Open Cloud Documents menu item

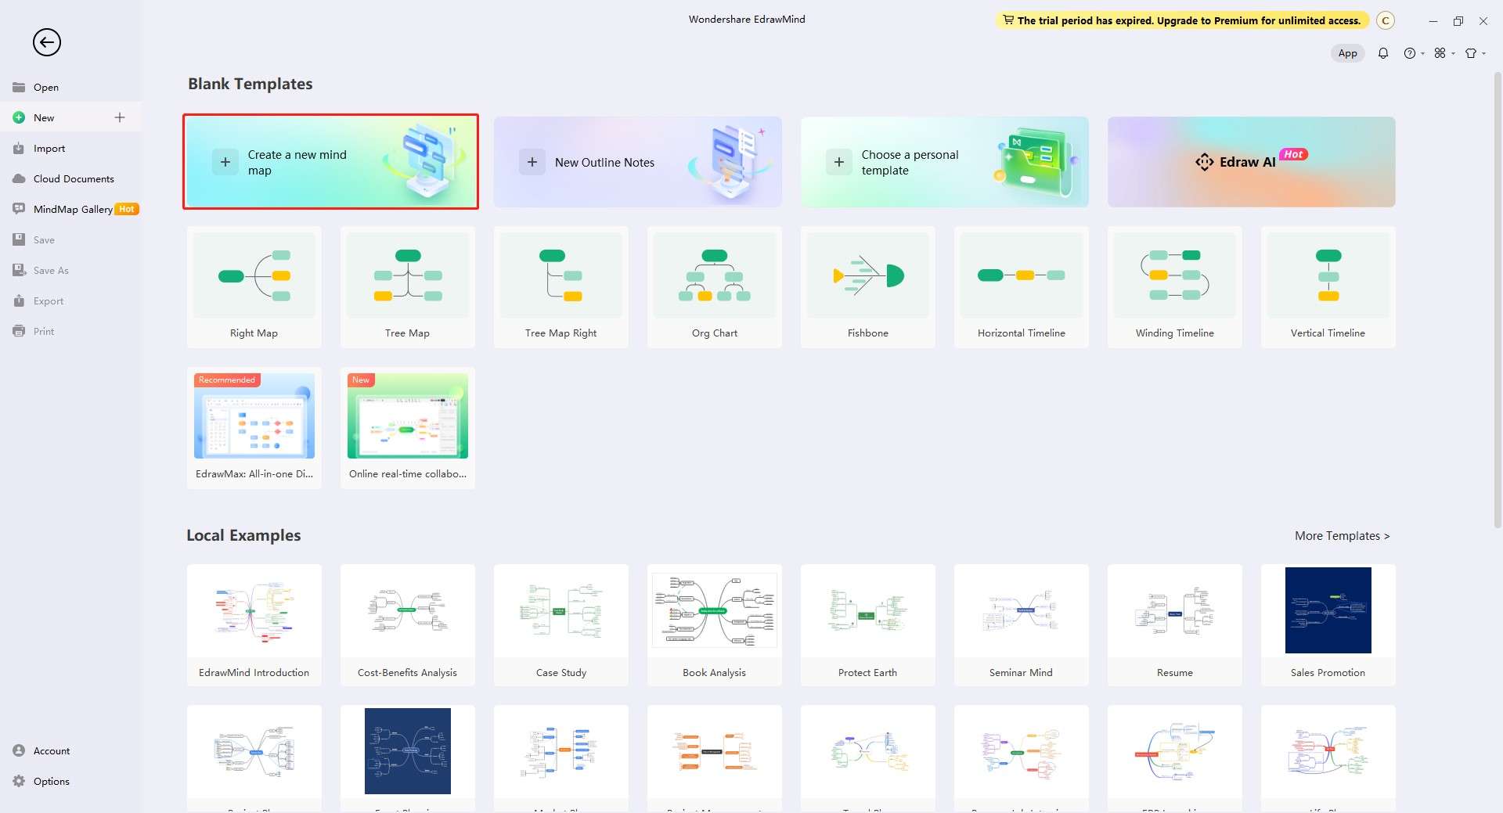point(71,178)
